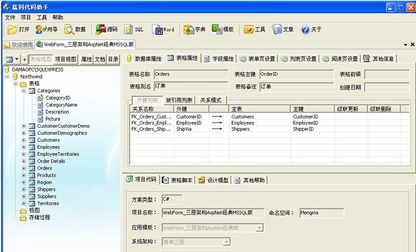The width and height of the screenshot is (416, 252).
Task: Switch to the 其他信息 tab
Action: 379,59
